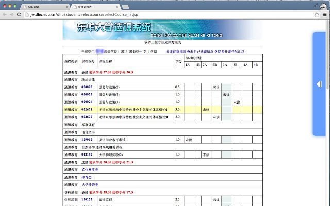Screen dimensions: 330x206
Task: Click the browser forward arrow
Action: [11, 14]
